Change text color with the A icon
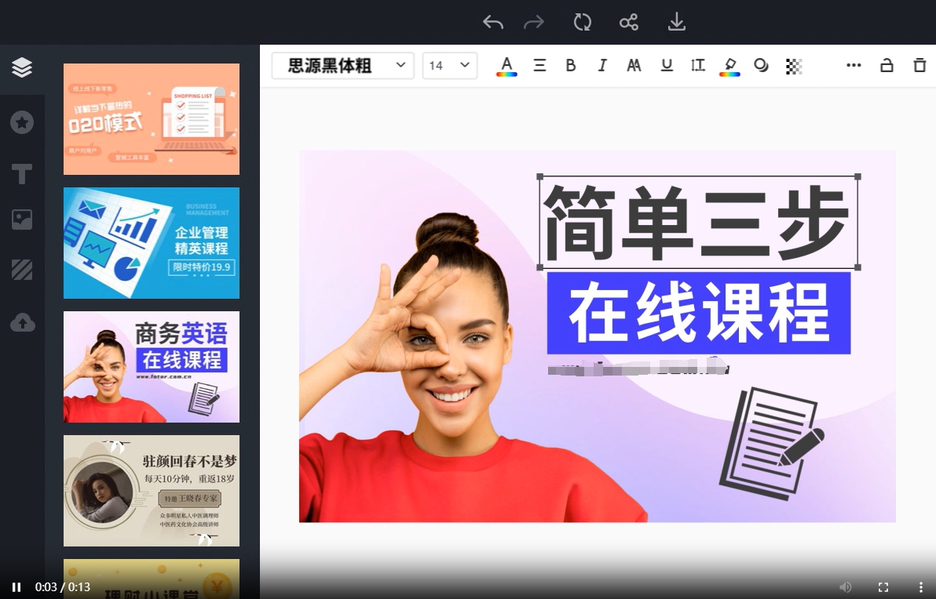Viewport: 936px width, 599px height. (506, 66)
